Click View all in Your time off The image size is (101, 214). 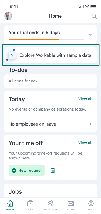(85, 143)
